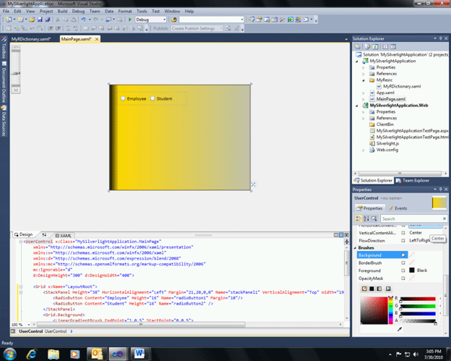This screenshot has width=451, height=361.
Task: Select Silverlight.js in Solution Explorer
Action: point(387,143)
